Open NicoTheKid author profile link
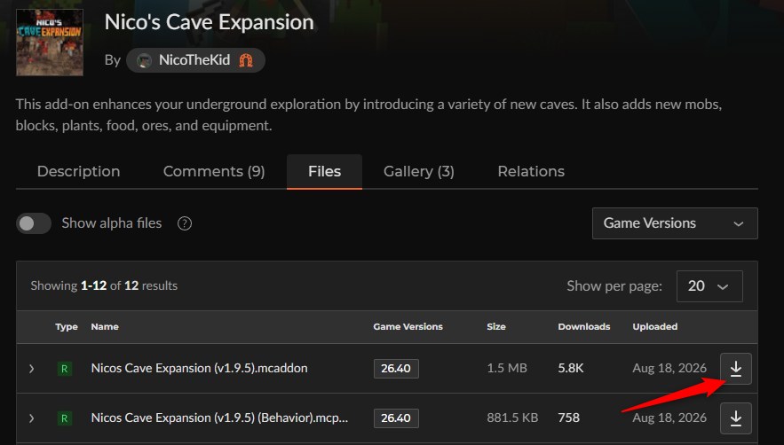The width and height of the screenshot is (784, 445). click(x=194, y=60)
